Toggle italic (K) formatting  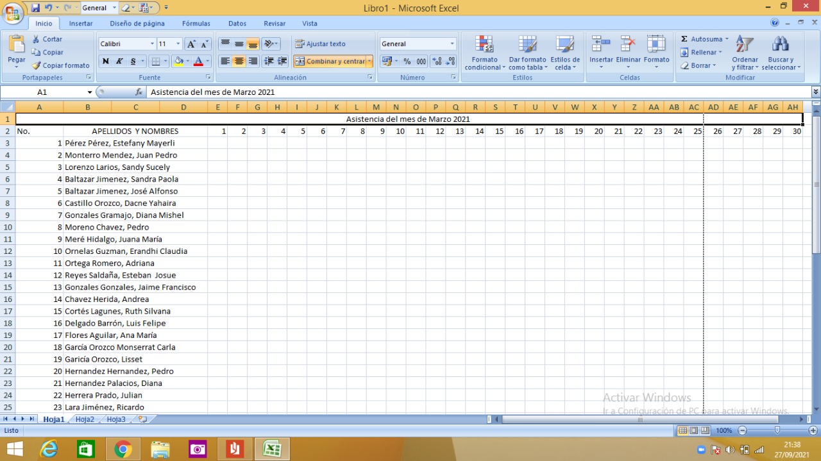tap(119, 62)
